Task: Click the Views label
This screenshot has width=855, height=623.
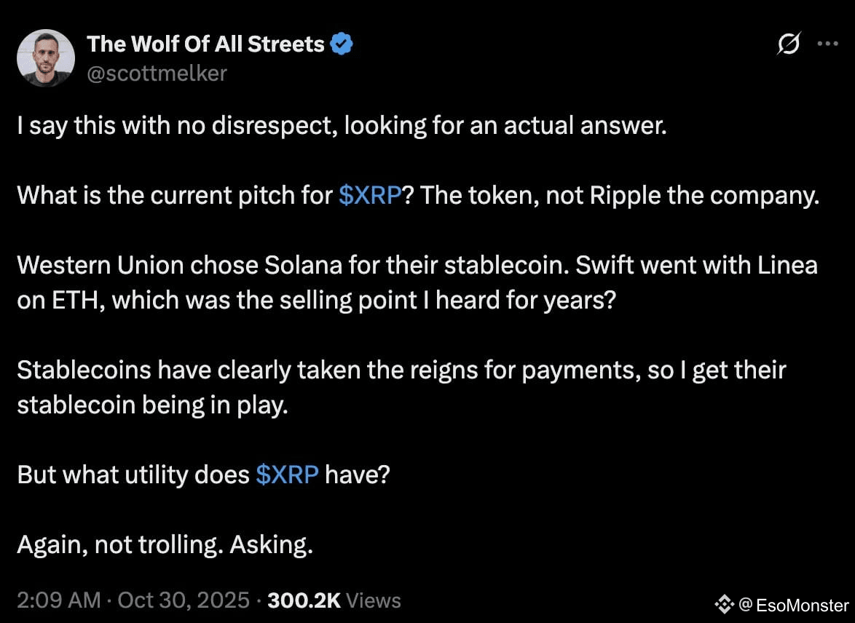Action: point(374,600)
